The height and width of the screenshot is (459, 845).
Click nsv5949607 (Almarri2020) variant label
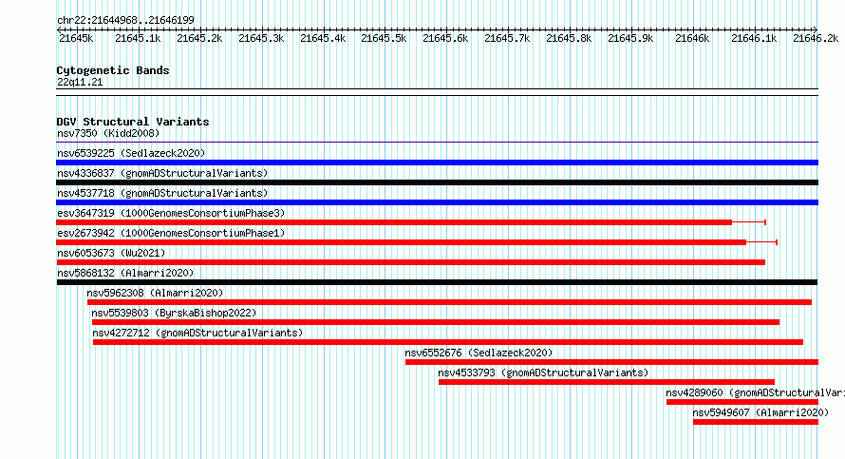(760, 412)
